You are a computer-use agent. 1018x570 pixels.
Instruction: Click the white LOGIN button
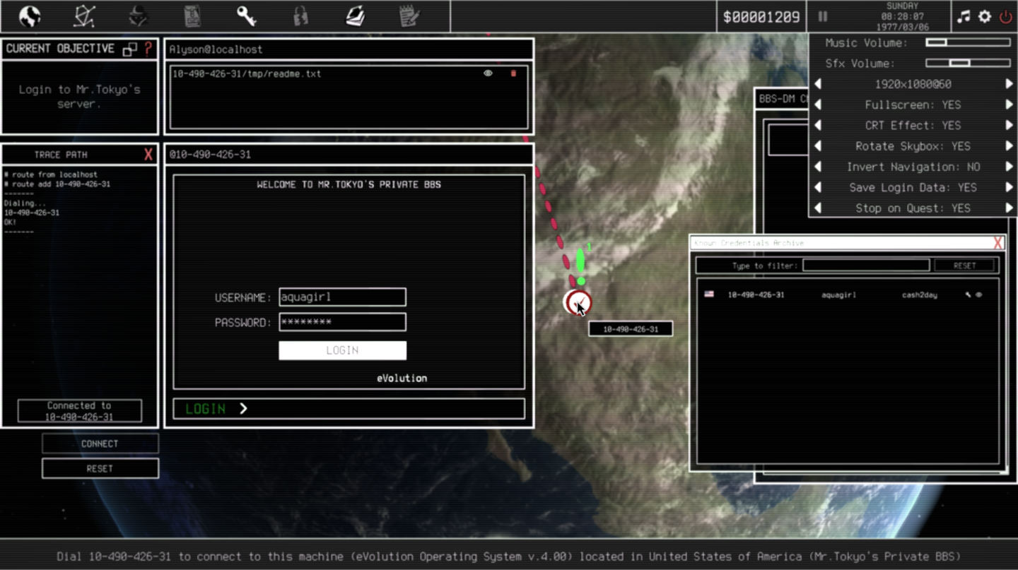(342, 350)
